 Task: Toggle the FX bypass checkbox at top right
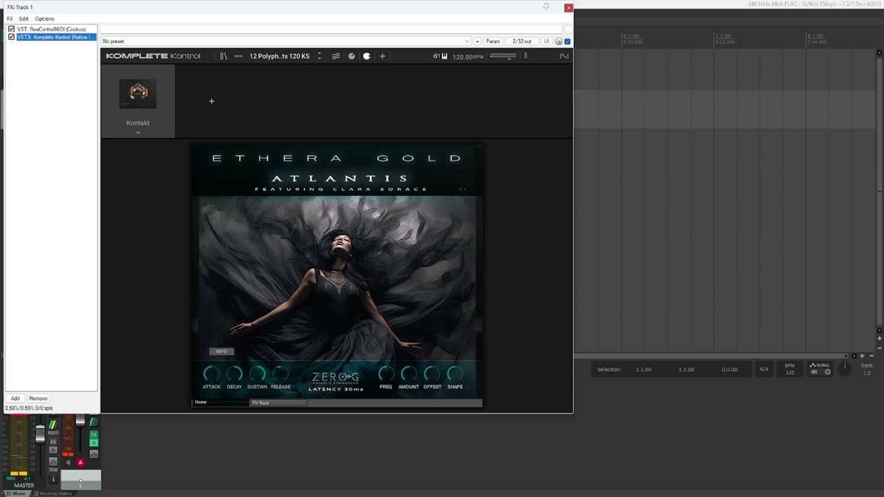point(568,41)
